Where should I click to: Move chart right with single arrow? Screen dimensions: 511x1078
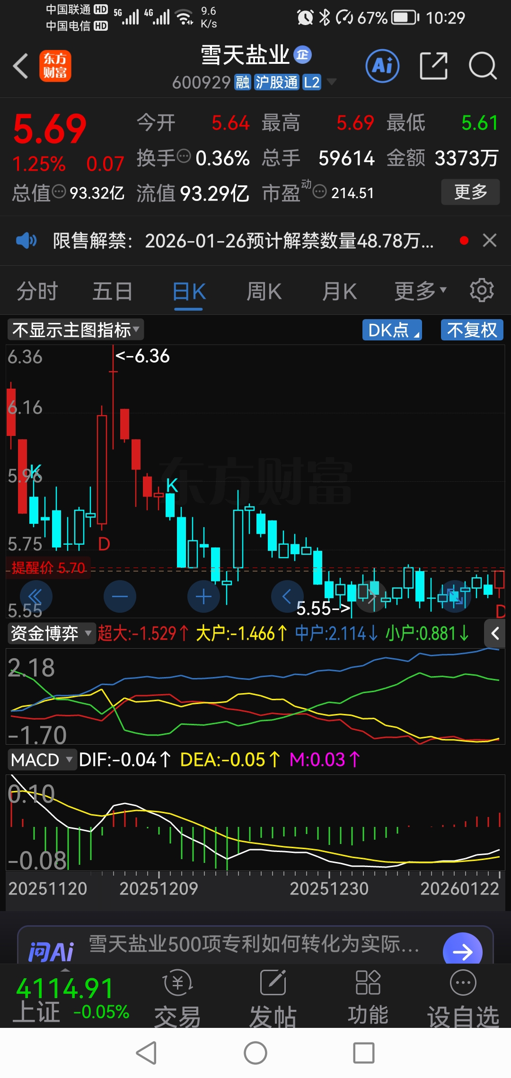coord(371,597)
